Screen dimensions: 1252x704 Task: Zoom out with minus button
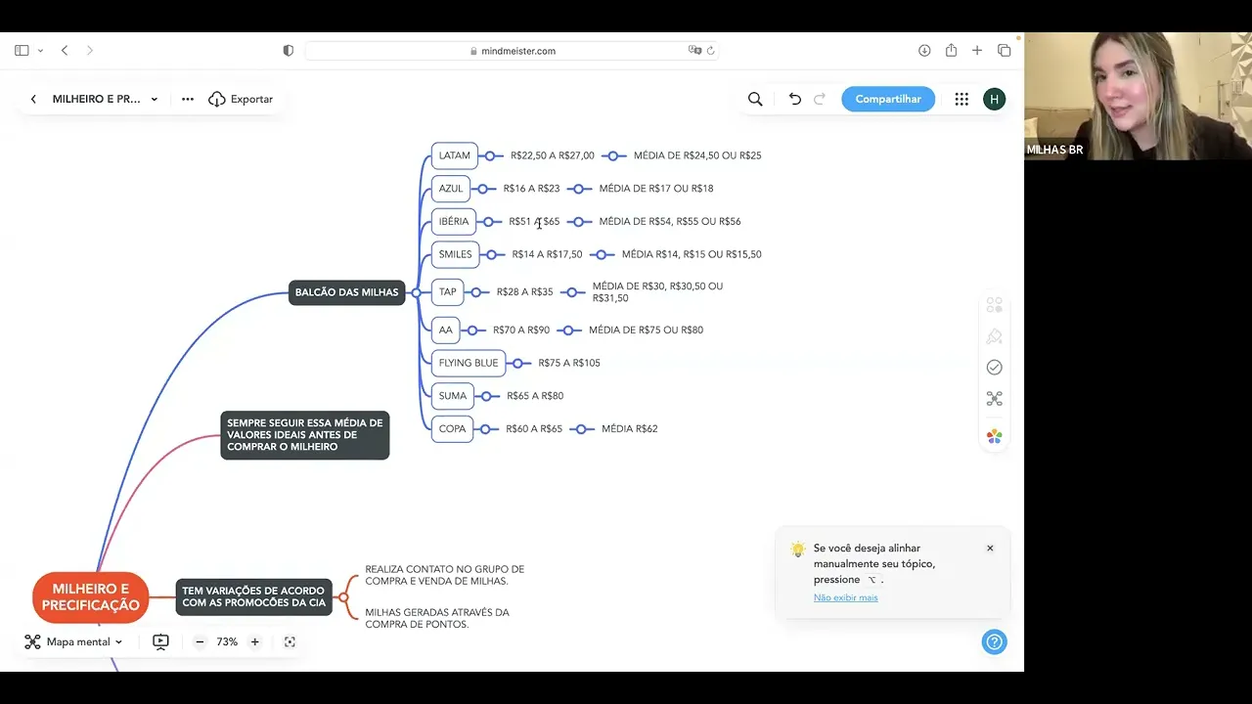(200, 642)
